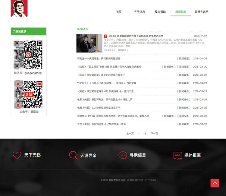Select the 新闻动态 navigation tab
The height and width of the screenshot is (196, 226).
click(181, 12)
